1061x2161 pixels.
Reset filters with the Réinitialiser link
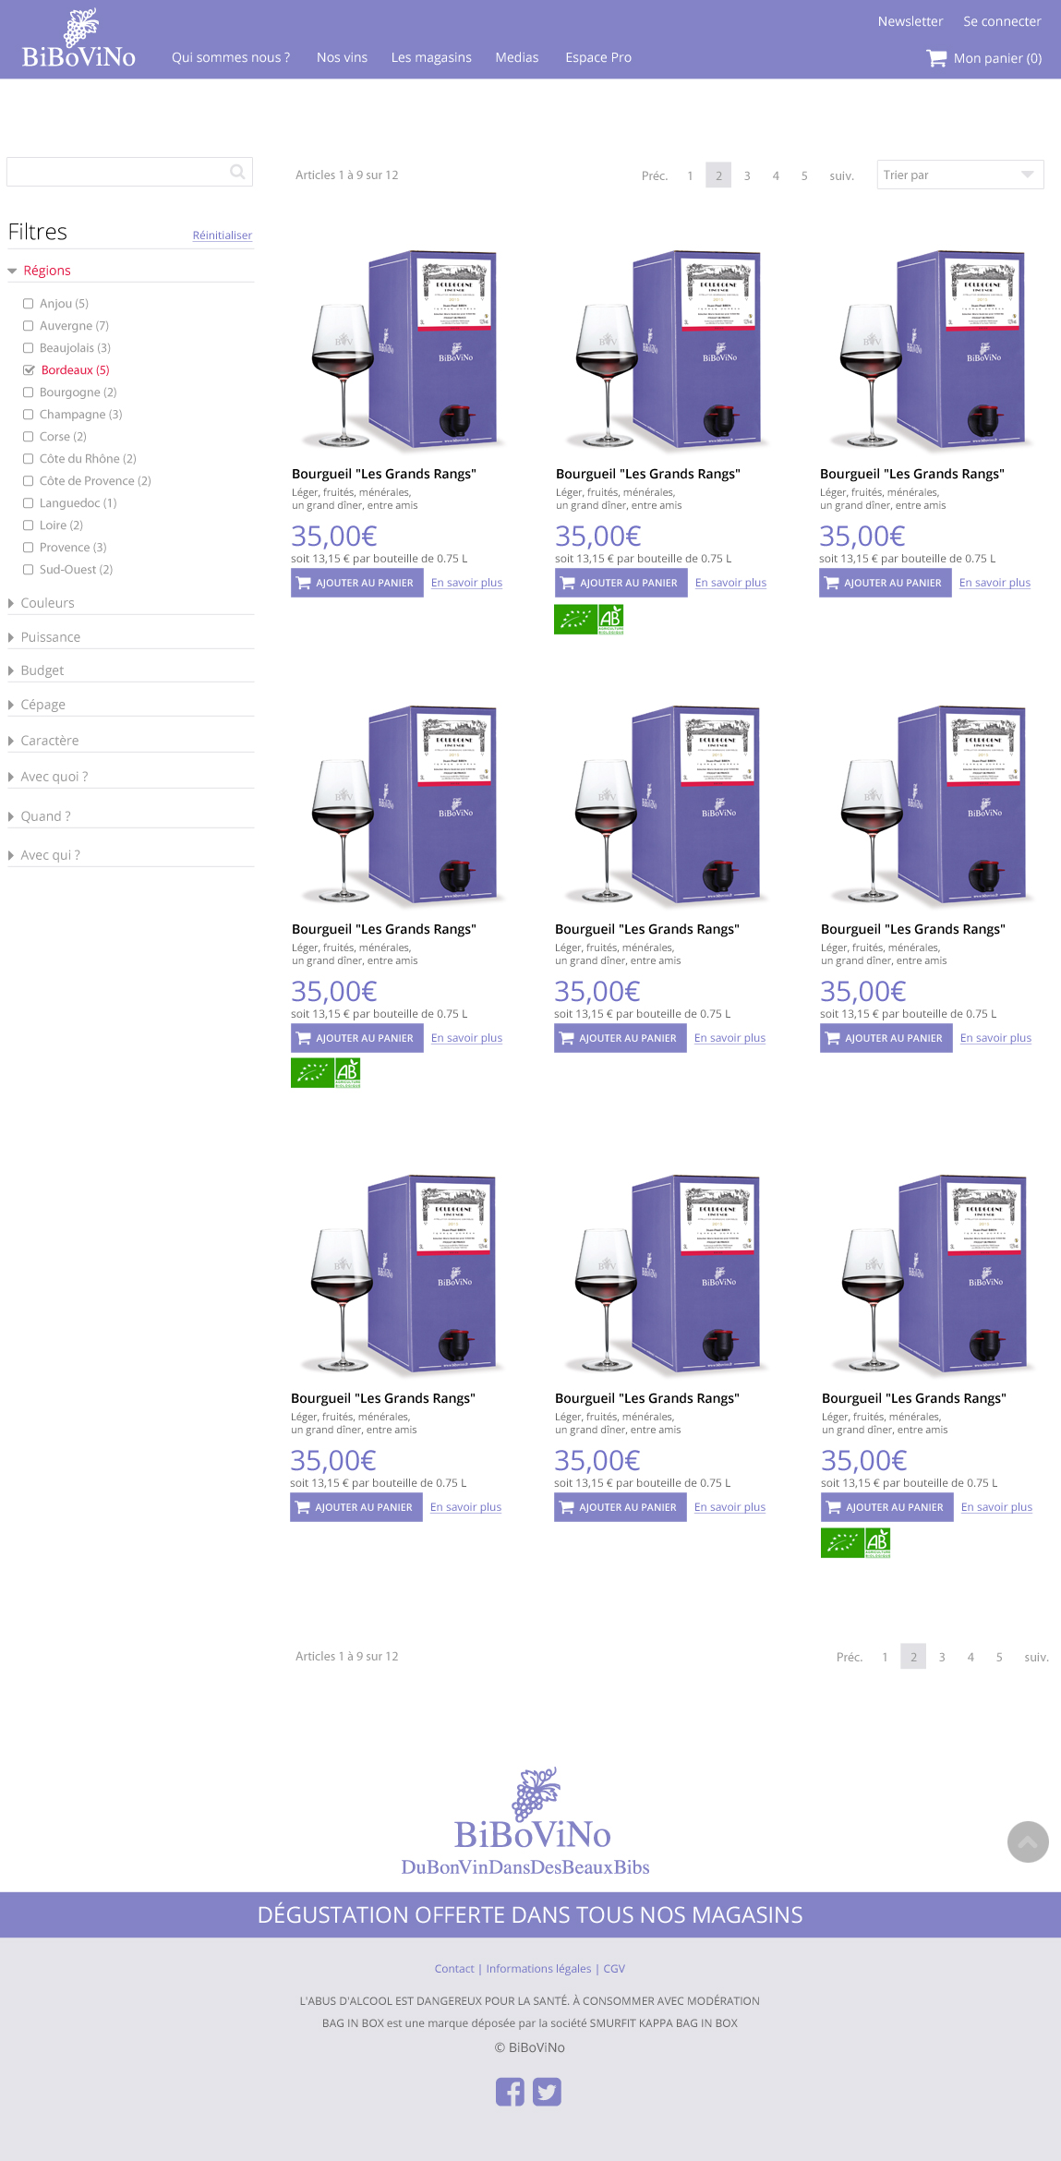click(223, 235)
